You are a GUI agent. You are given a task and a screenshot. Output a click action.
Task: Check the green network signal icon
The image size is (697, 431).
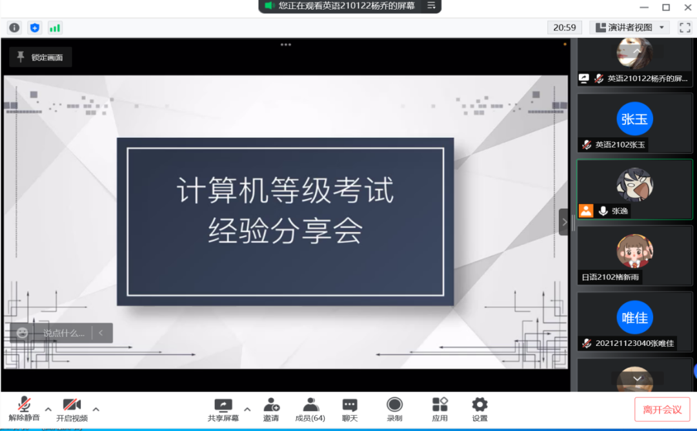point(55,28)
